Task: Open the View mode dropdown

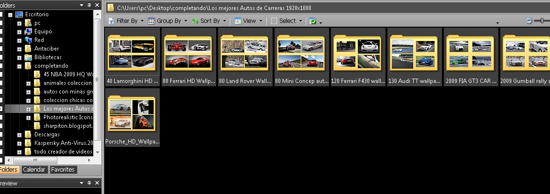Action: coord(248,21)
